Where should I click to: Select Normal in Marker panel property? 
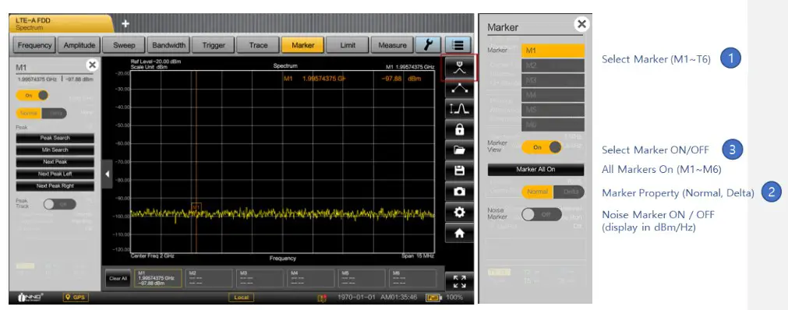pyautogui.click(x=537, y=192)
